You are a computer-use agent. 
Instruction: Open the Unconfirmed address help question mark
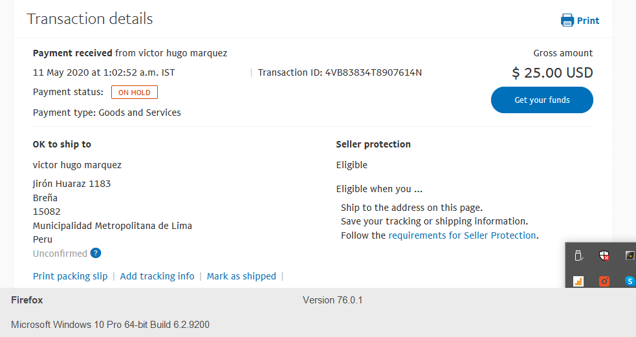96,253
